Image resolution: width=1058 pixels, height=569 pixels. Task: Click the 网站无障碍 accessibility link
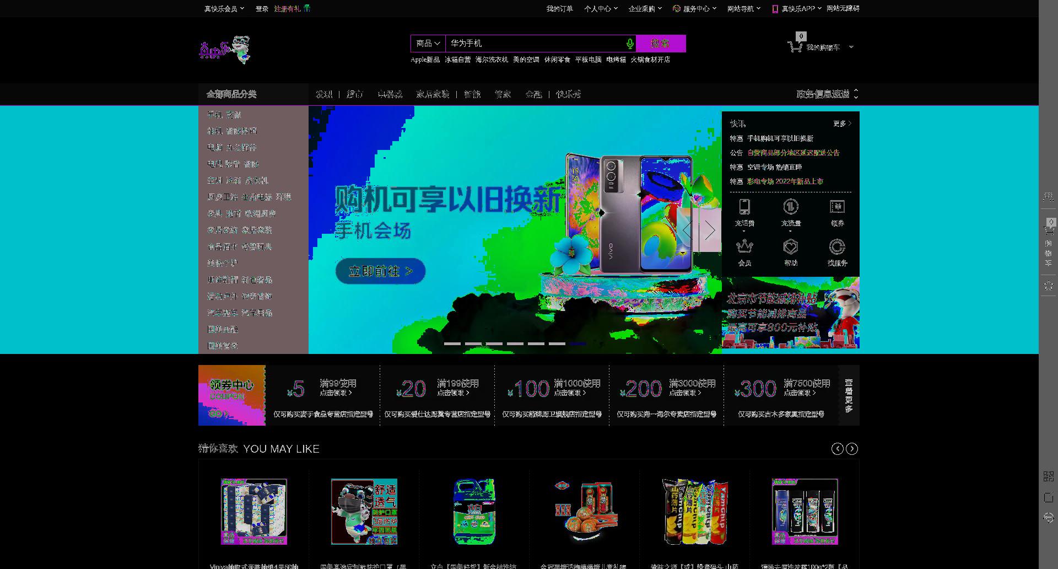coord(843,9)
